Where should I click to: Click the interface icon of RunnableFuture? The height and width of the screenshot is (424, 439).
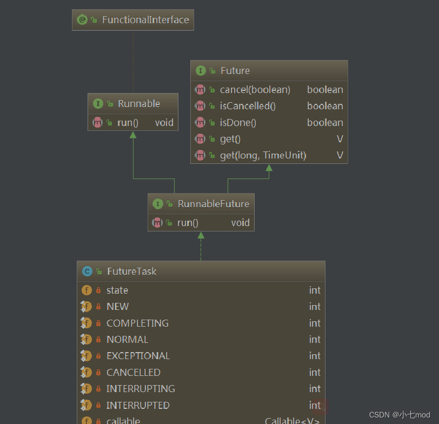158,203
